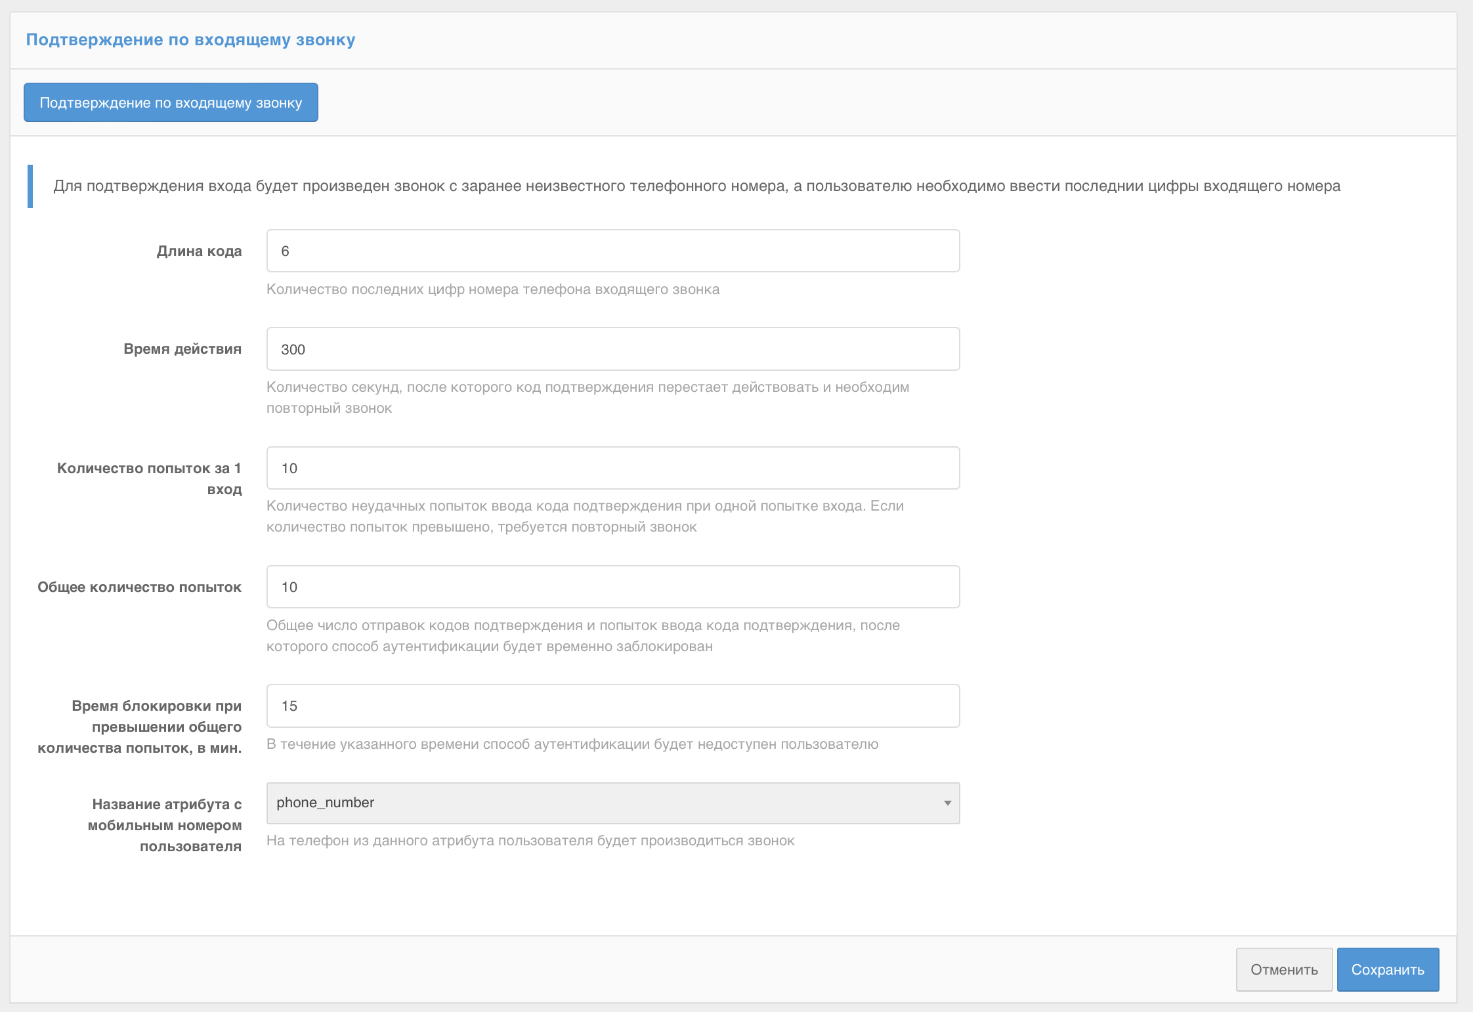Screen dimensions: 1473x1012
Task: Click the Время действия input field
Action: pos(612,349)
